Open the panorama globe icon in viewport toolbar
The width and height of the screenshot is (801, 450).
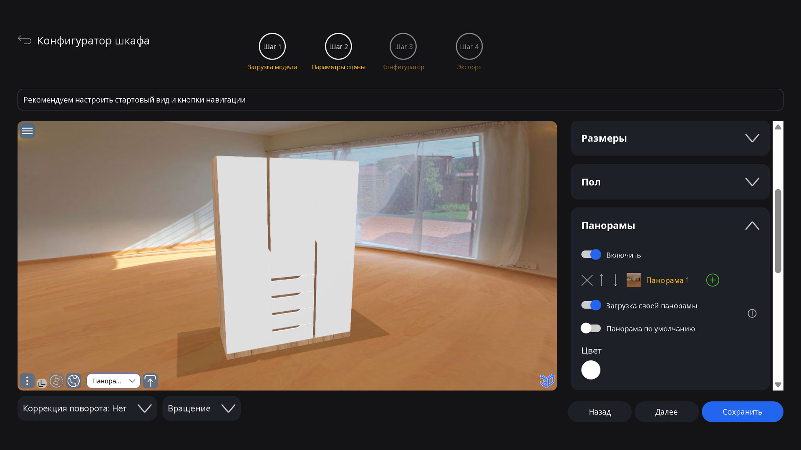tap(73, 380)
